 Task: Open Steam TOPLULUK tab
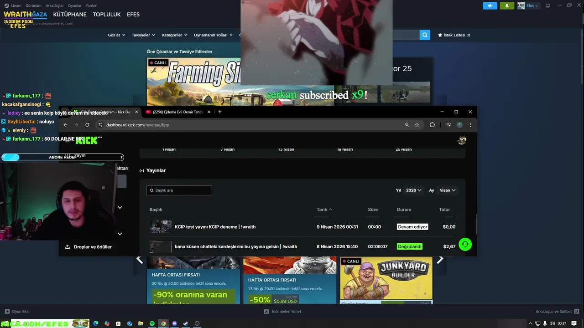click(107, 15)
